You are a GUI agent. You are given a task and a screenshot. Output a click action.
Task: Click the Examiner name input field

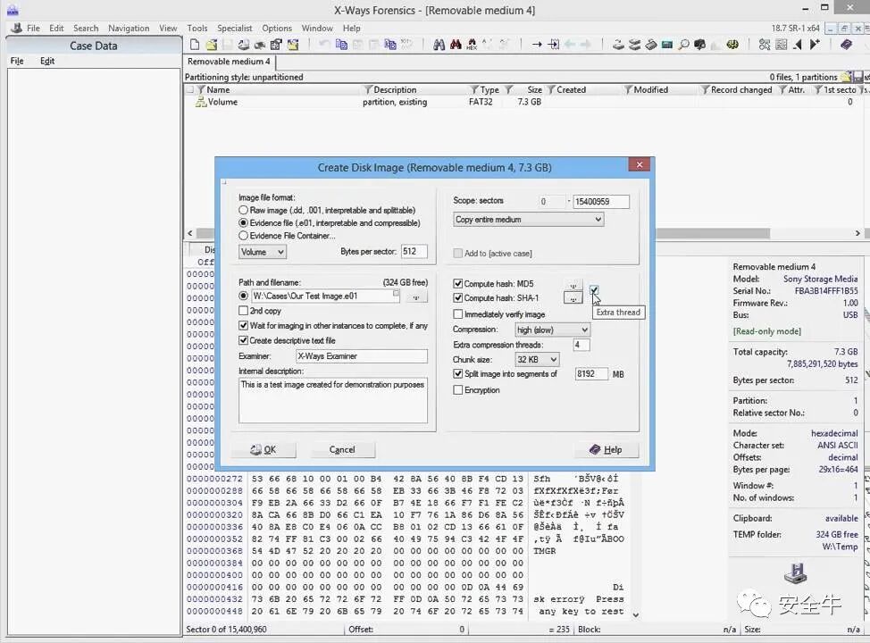[361, 356]
